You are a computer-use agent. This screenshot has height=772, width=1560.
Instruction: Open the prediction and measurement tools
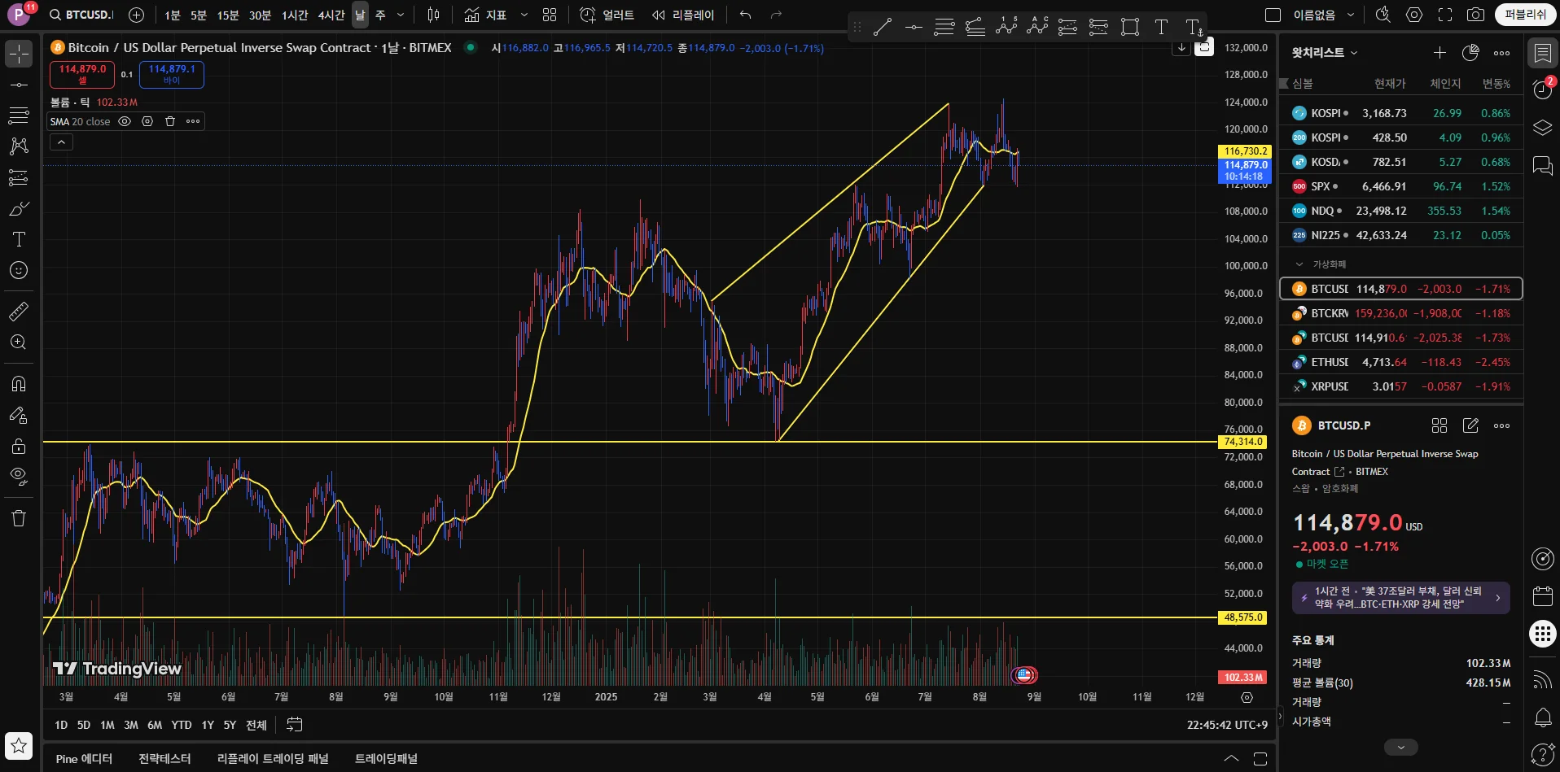click(x=19, y=177)
